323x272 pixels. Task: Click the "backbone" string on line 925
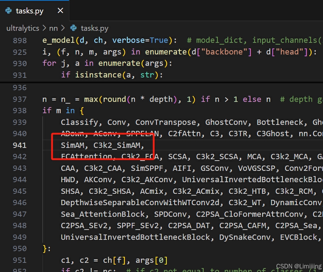click(224, 52)
